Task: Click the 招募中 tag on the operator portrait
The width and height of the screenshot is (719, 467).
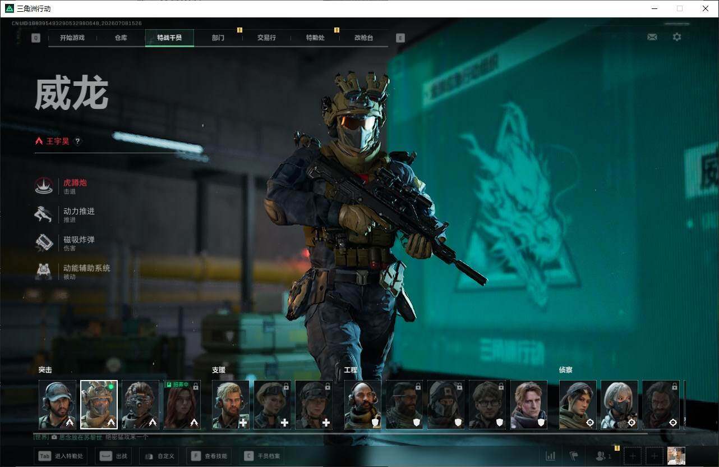Action: (x=178, y=385)
